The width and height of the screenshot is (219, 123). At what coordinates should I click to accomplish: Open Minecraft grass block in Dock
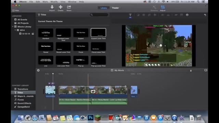tap(98, 118)
